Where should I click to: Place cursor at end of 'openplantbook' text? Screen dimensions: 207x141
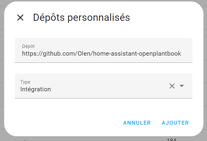pyautogui.click(x=181, y=54)
